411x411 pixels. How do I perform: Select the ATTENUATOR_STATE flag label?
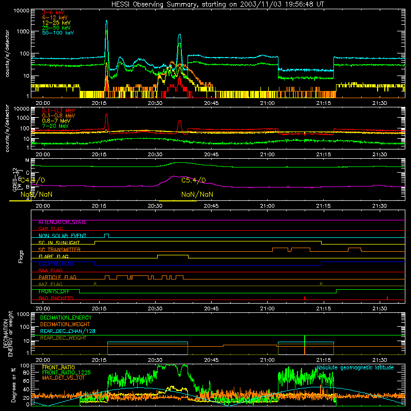(x=62, y=222)
